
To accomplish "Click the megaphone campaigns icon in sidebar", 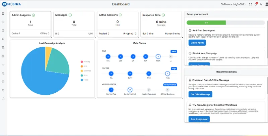I will point(3,39).
